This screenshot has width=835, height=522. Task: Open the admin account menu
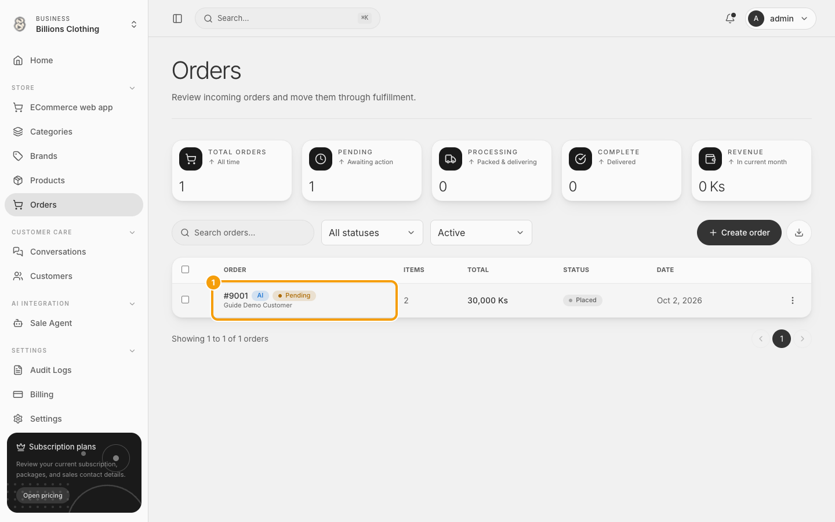[x=780, y=19]
